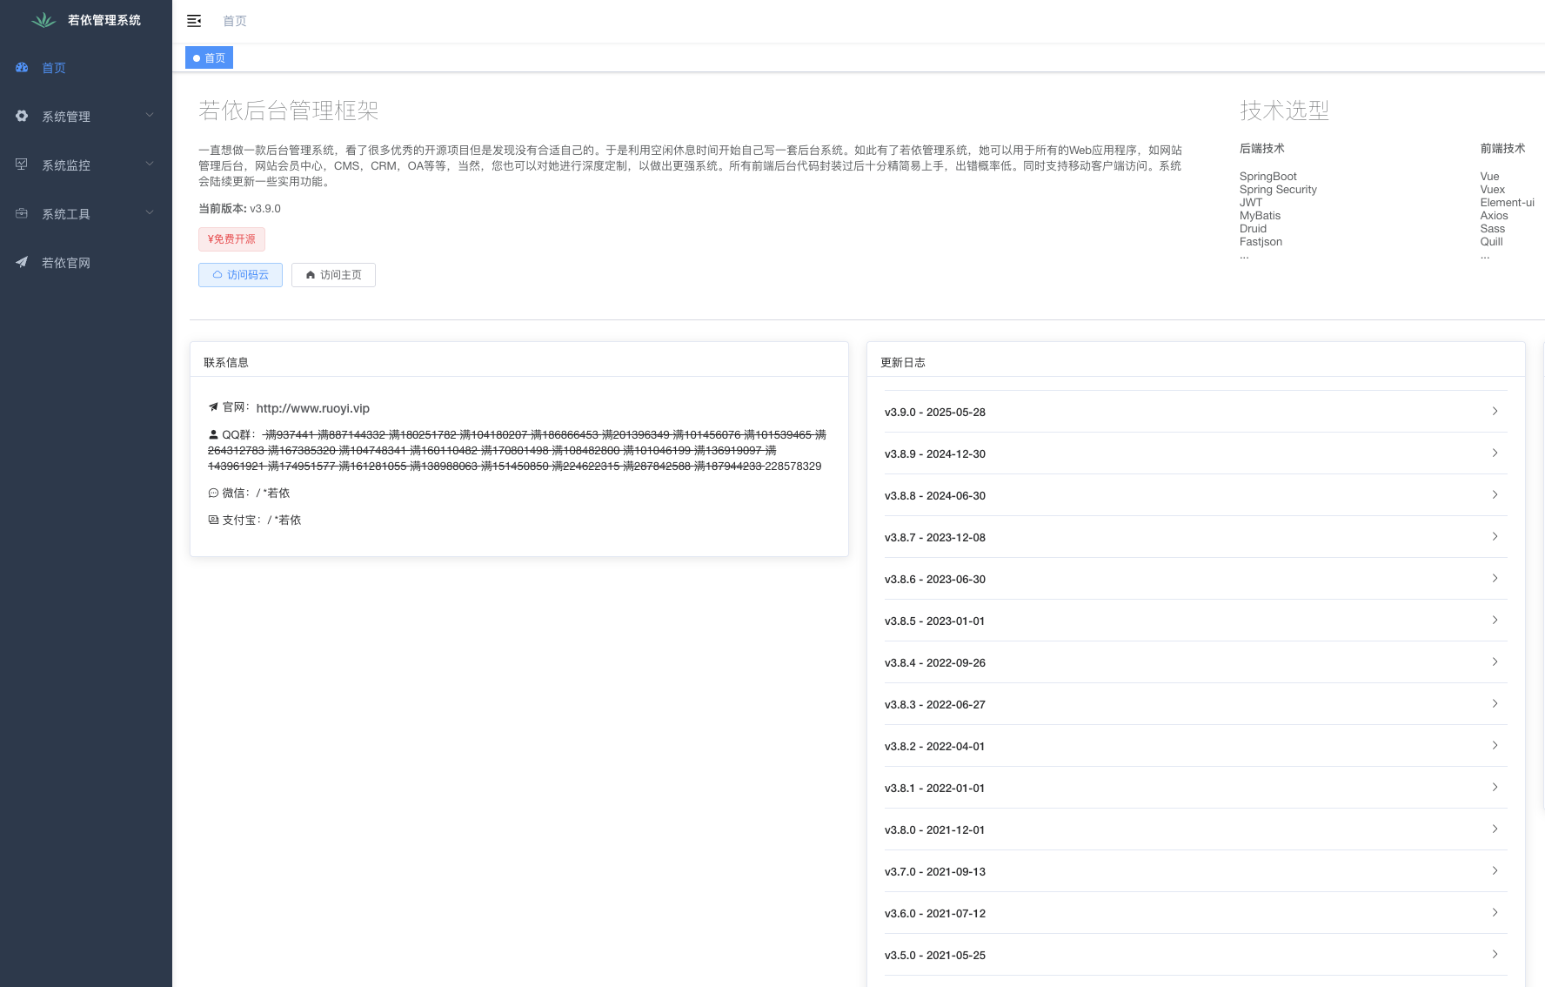This screenshot has height=987, width=1545.
Task: Open 首页 in the sidebar menu
Action: pos(54,68)
